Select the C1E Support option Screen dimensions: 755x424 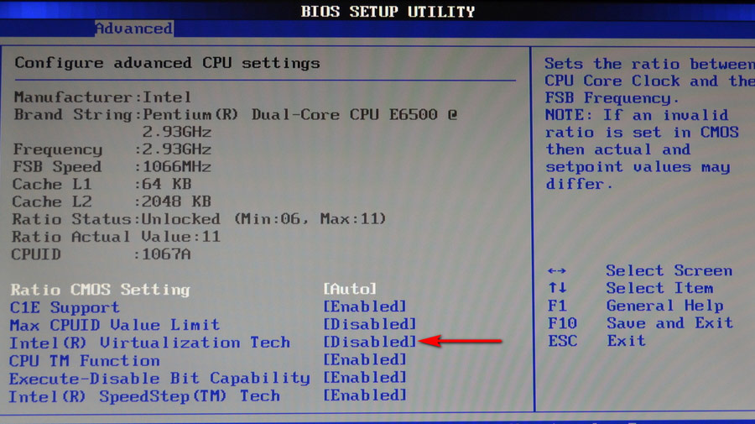(x=65, y=307)
